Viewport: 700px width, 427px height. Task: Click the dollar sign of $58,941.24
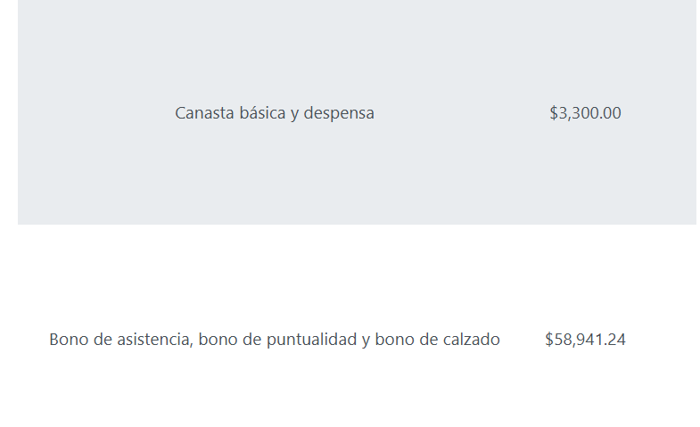pos(549,340)
